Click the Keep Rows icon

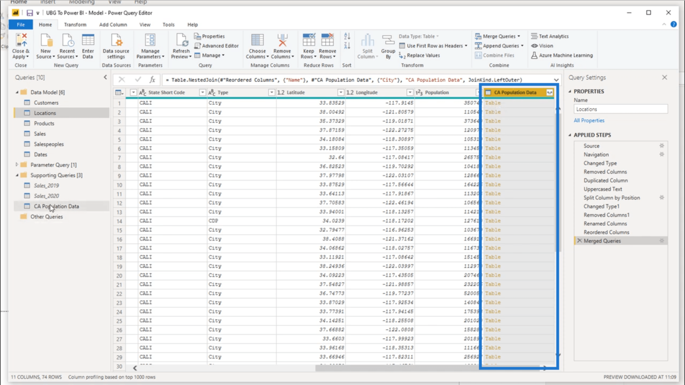point(309,41)
